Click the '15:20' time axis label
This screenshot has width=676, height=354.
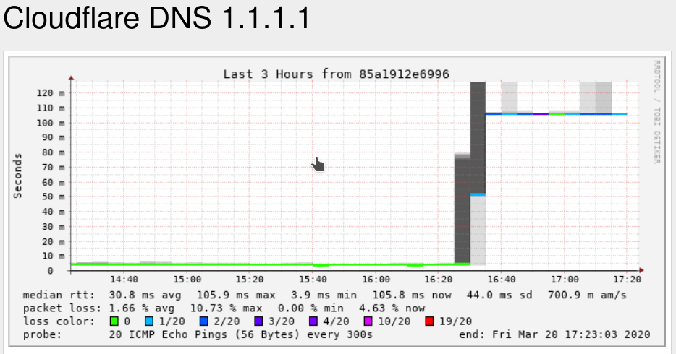[x=250, y=280]
